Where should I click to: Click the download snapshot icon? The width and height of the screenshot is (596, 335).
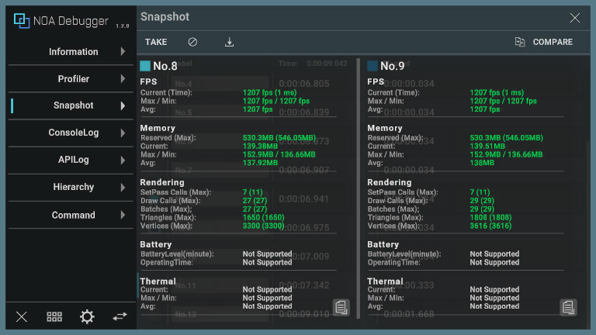[x=229, y=42]
